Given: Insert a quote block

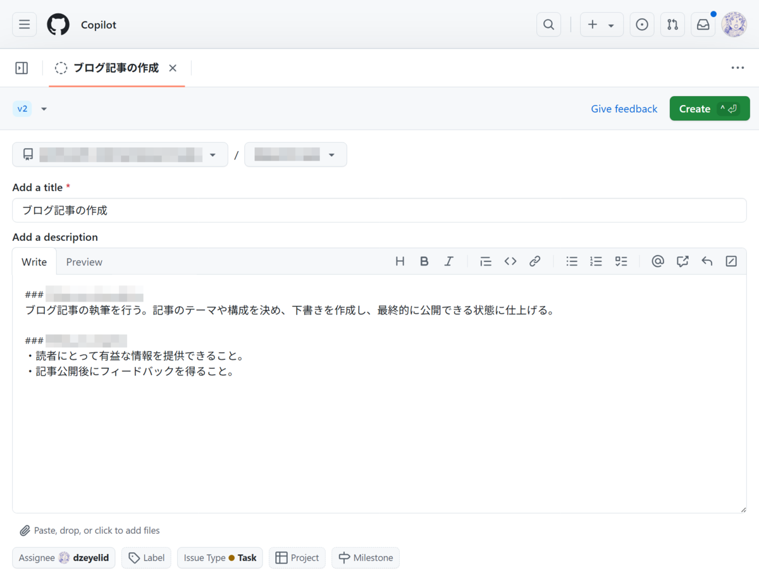Looking at the screenshot, I should click(486, 261).
